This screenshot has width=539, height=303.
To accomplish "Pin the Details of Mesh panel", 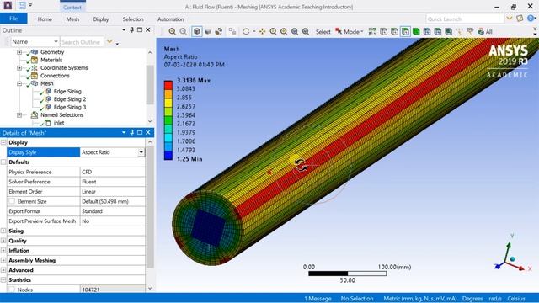I will pos(131,132).
